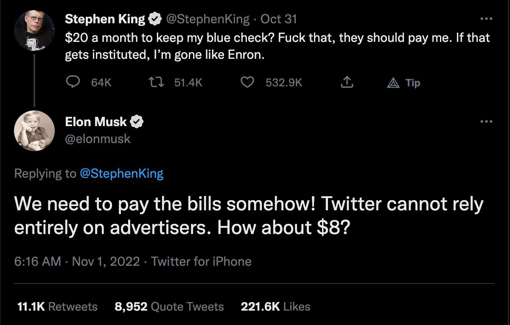Click the Twitter for iPhone source label

[x=201, y=262]
